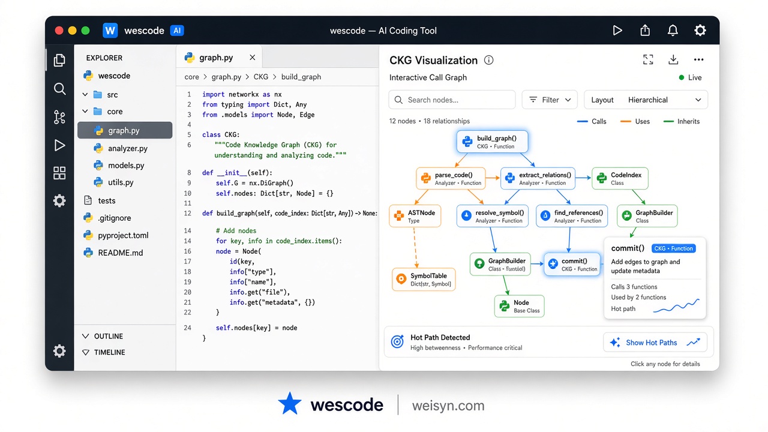The width and height of the screenshot is (768, 432).
Task: Click the Search nodes input field
Action: tap(452, 100)
